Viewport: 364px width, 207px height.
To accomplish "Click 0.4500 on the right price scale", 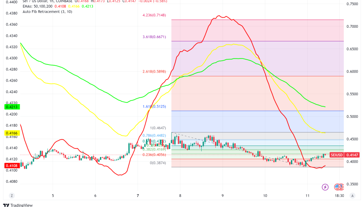I will click(352, 139).
